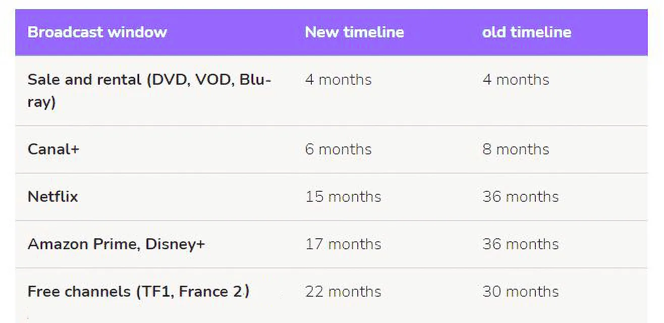The height and width of the screenshot is (323, 664).
Task: Click the 'New timeline' column header
Action: point(354,32)
